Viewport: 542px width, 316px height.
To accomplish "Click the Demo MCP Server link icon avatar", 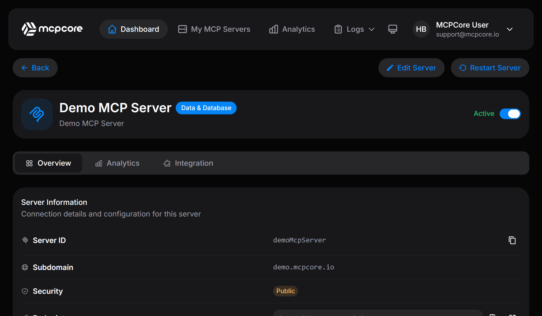I will [37, 114].
